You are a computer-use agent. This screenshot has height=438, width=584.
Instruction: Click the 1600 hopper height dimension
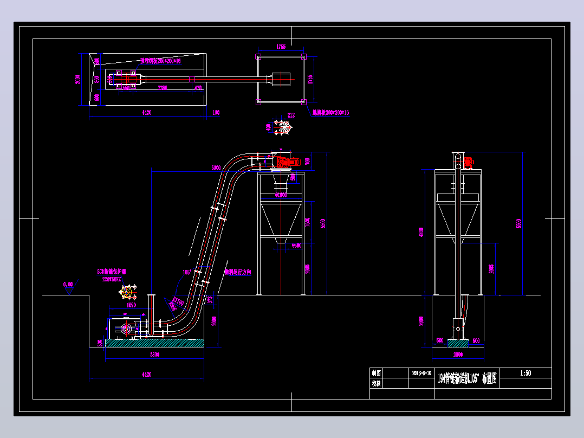point(307,222)
